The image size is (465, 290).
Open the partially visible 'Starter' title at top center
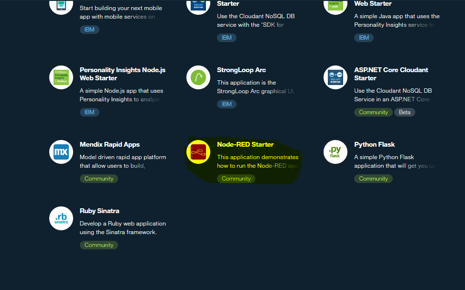228,3
